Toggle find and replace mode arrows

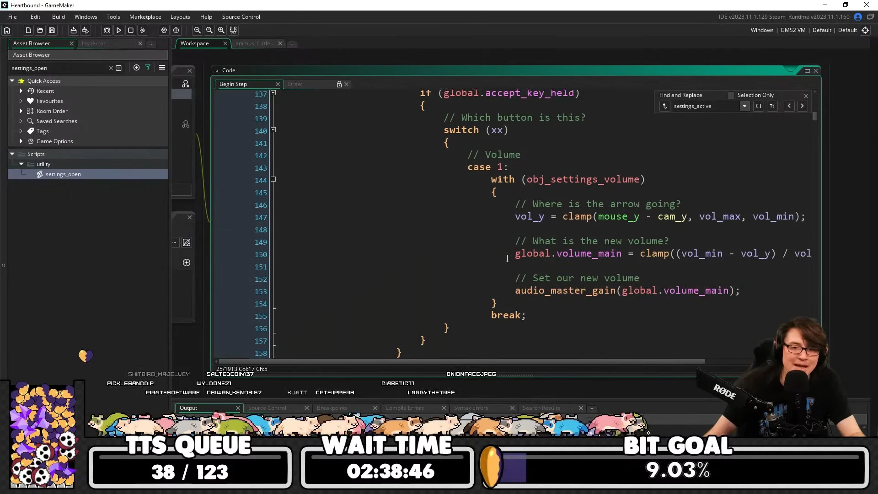click(665, 106)
